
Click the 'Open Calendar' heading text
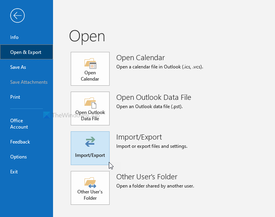point(141,58)
